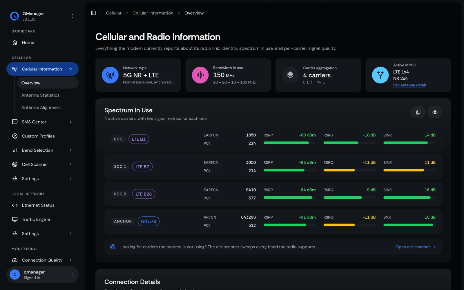The image size is (464, 290).
Task: Click the -84 dBm RSRP value
Action: [x=307, y=190]
